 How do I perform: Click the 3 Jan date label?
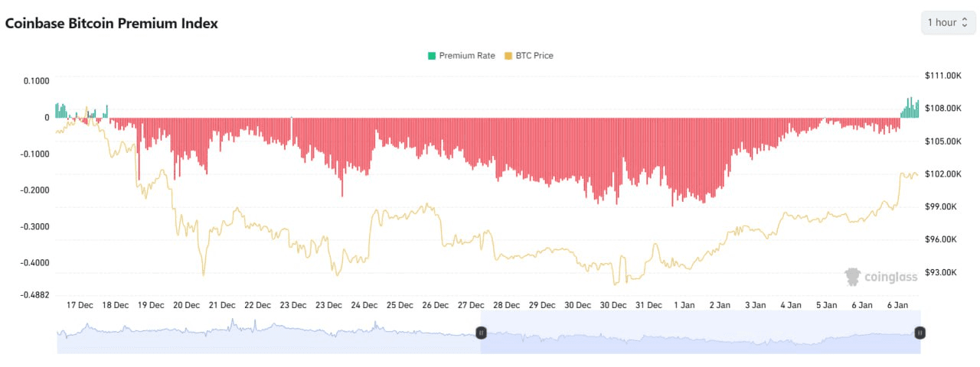(x=755, y=305)
